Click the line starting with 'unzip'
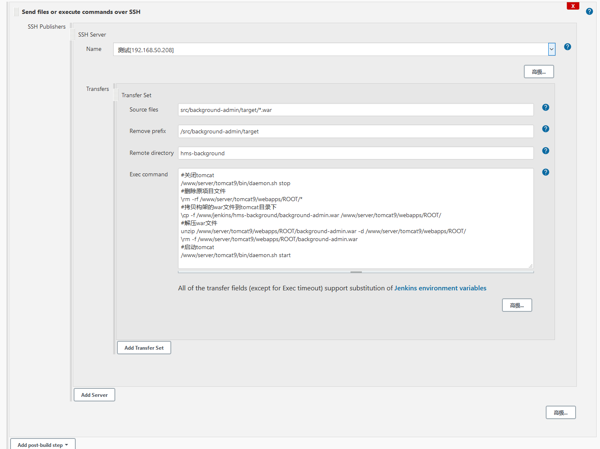This screenshot has height=449, width=600. pyautogui.click(x=323, y=231)
